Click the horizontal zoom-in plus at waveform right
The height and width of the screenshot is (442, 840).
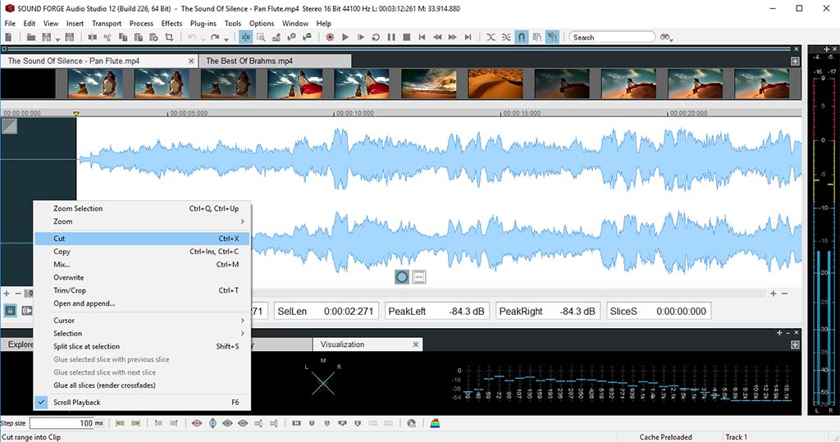click(x=773, y=294)
